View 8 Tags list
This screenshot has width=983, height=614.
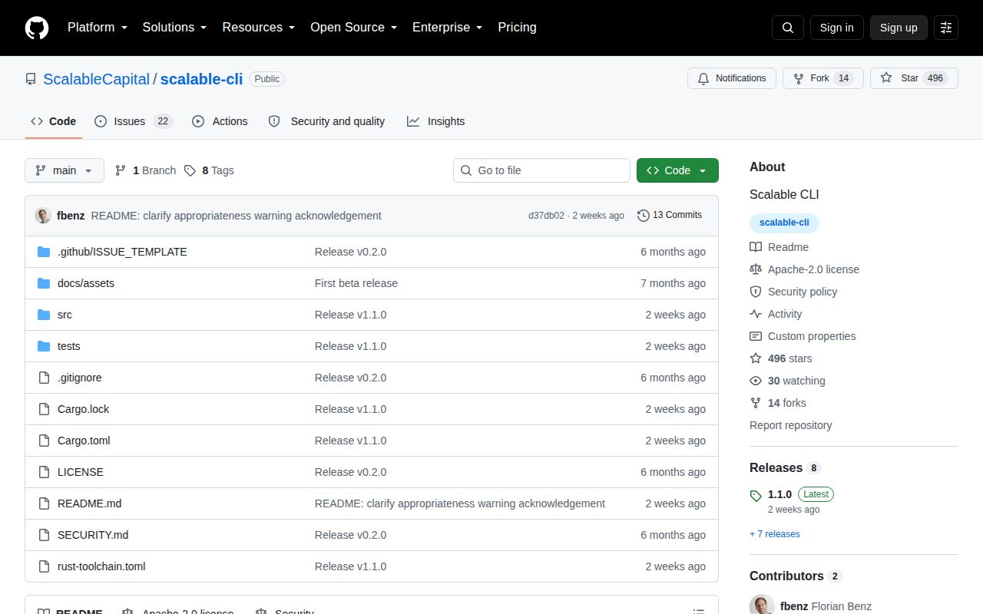click(209, 170)
